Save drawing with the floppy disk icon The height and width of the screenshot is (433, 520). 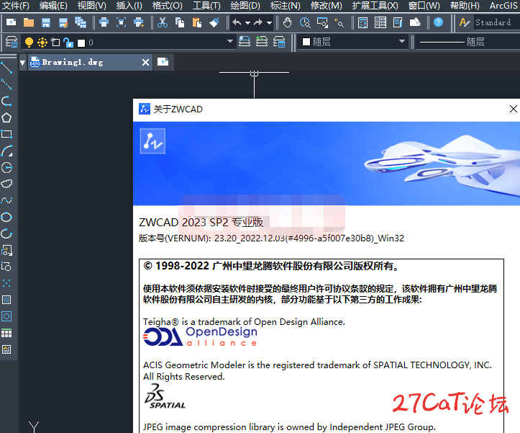coord(46,22)
